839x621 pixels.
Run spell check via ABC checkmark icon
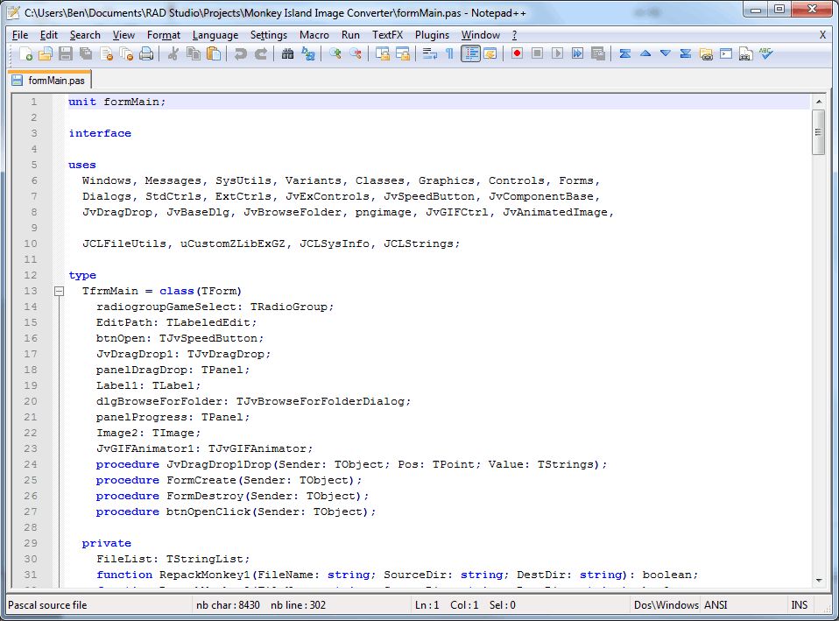(x=765, y=53)
